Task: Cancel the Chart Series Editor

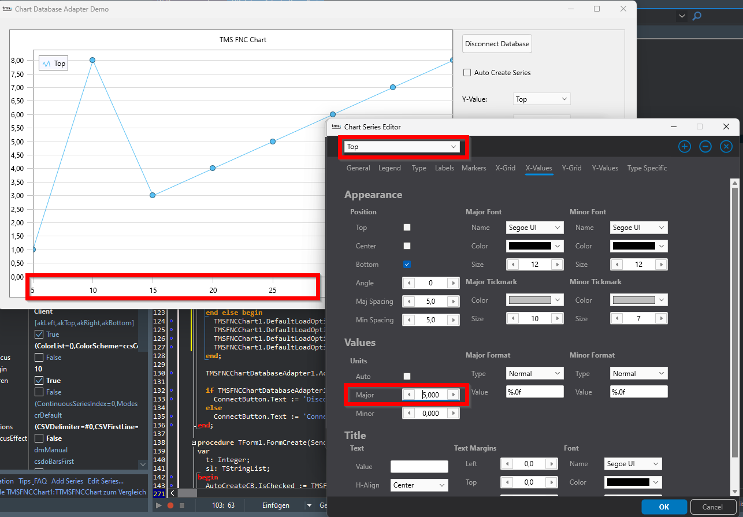Action: point(712,507)
